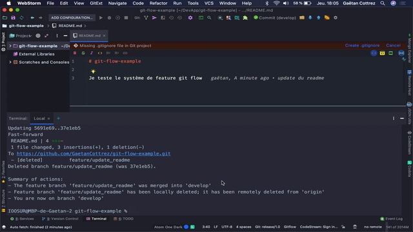413x232 pixels.
Task: Open the GitHub git-flow-example.git link
Action: pos(94,153)
